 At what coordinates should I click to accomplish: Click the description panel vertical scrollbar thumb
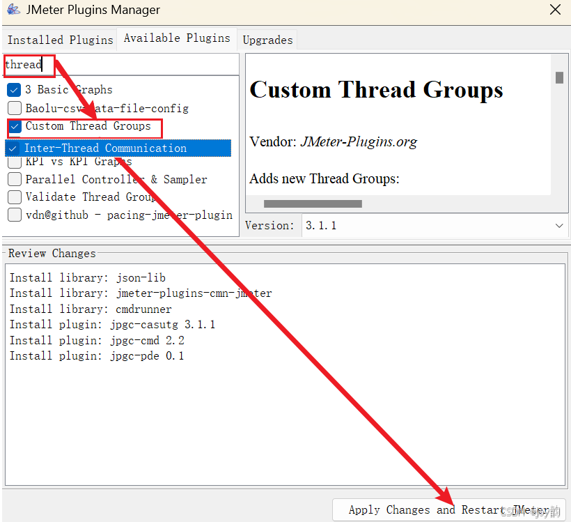coord(559,77)
